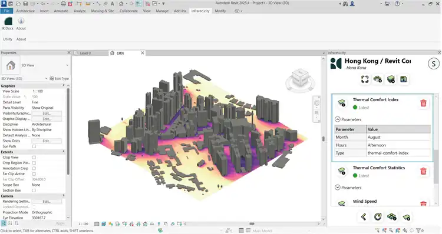Click Edit button for Visibility/Graphics
The width and height of the screenshot is (442, 234).
coord(47,113)
